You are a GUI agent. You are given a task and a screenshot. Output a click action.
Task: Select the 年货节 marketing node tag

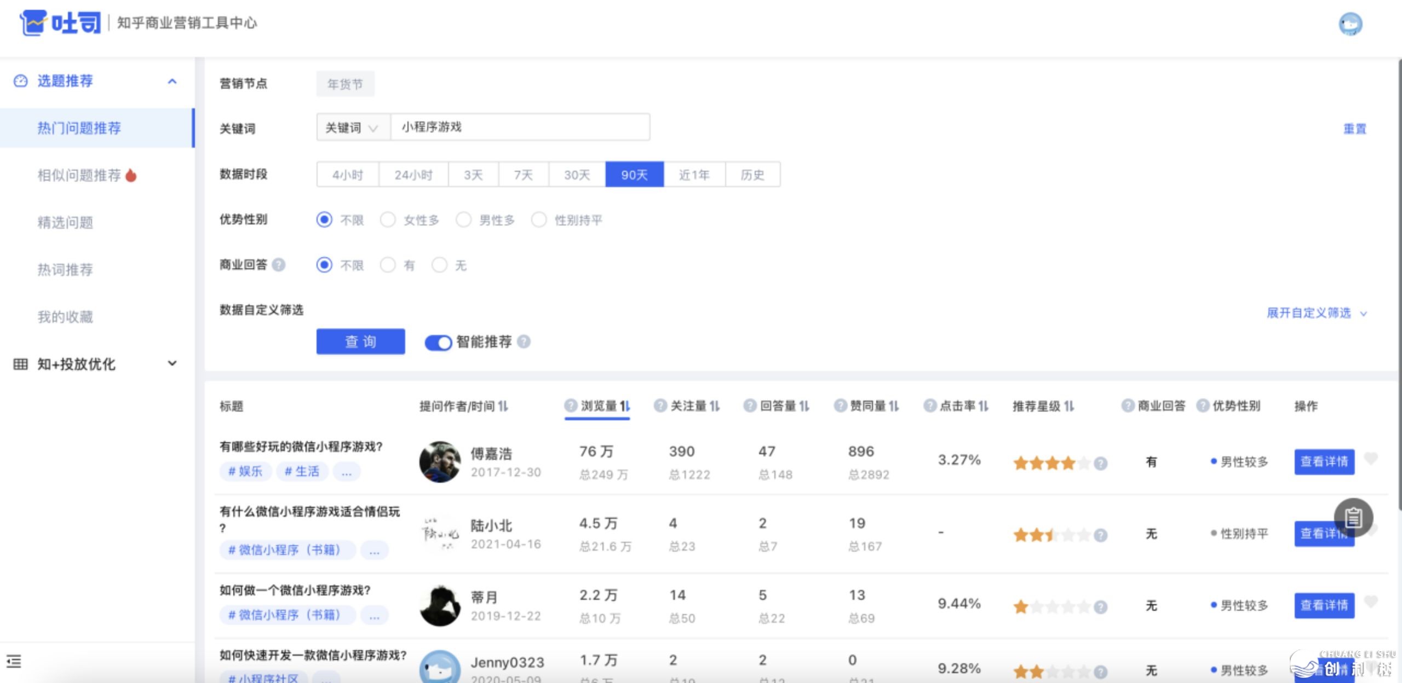(x=345, y=84)
